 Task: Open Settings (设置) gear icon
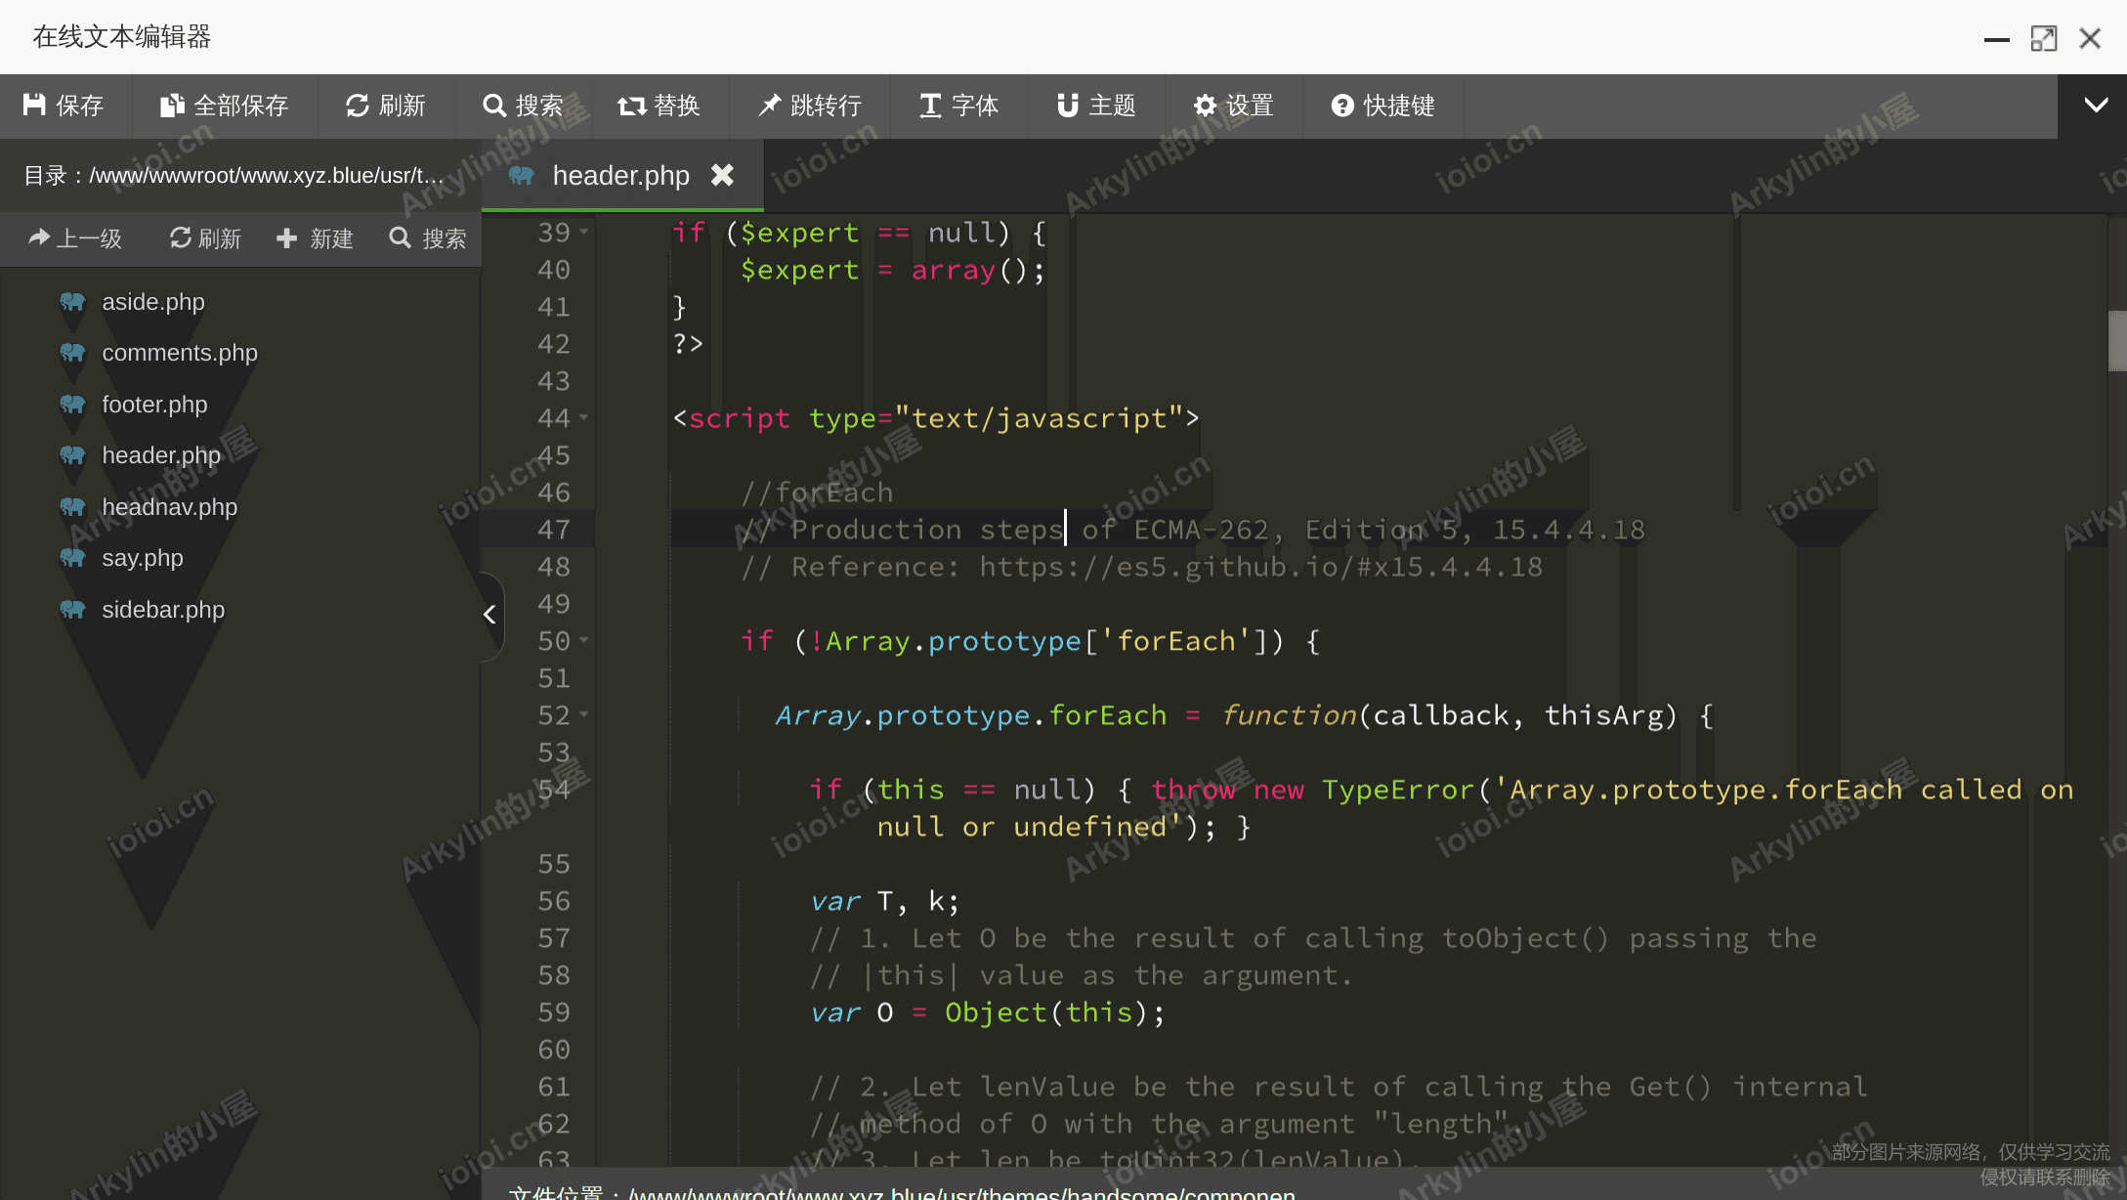coord(1206,105)
